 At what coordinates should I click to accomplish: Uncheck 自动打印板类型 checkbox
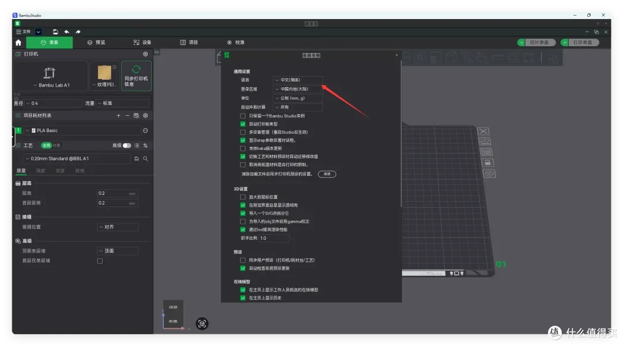coord(243,124)
